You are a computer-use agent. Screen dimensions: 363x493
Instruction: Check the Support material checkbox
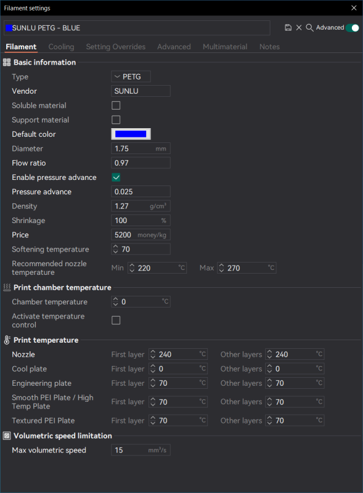116,120
